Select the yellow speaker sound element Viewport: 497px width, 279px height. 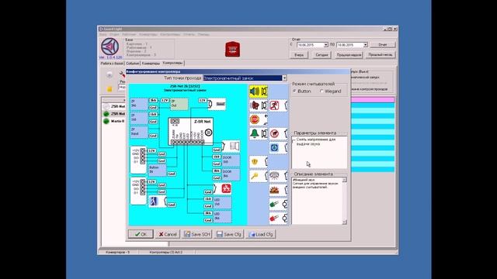point(259,91)
